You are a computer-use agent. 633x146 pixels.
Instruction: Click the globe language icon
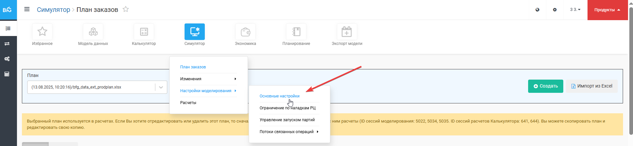(x=537, y=10)
